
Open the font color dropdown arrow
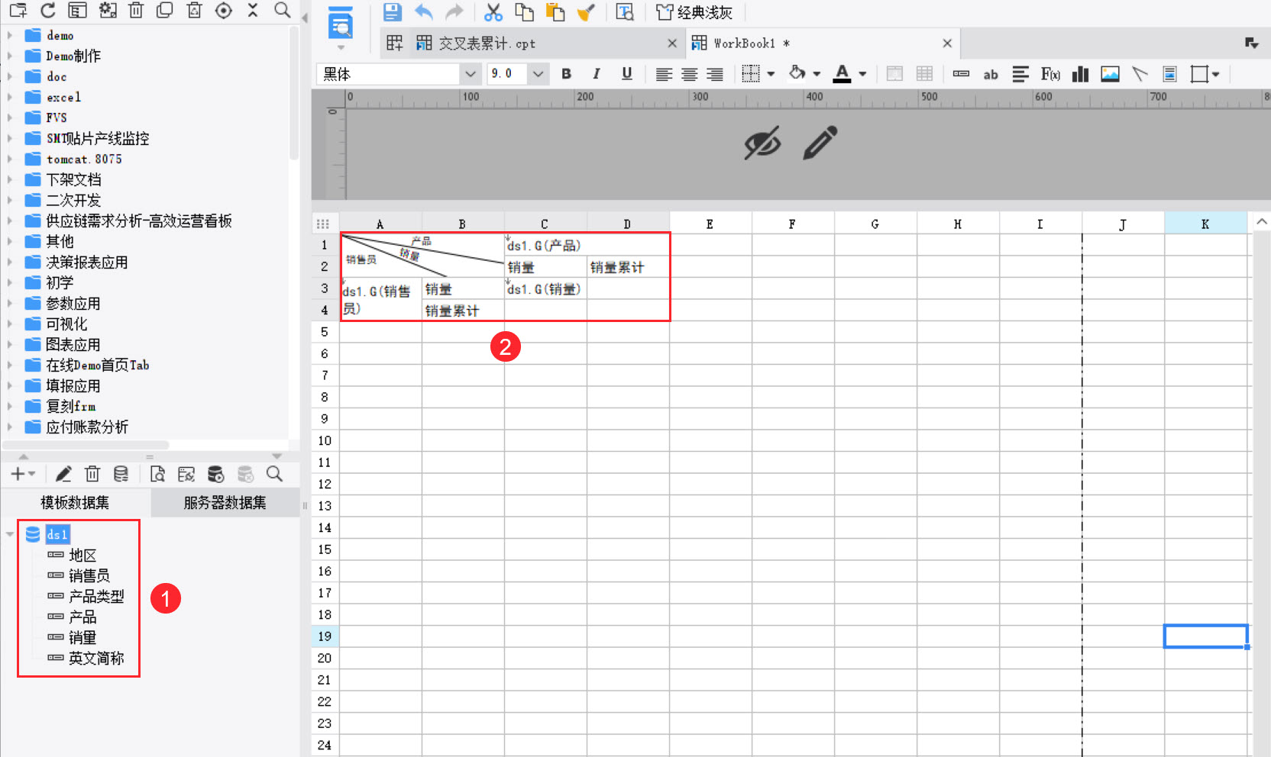[x=862, y=74]
